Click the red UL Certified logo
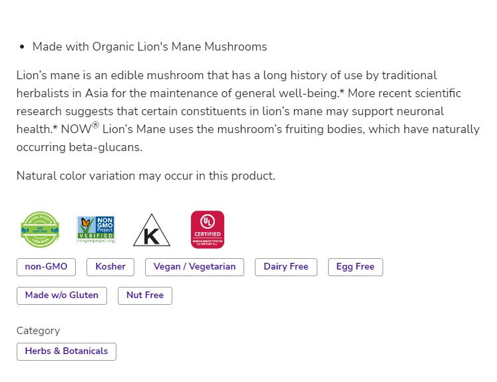Viewport: 497px width, 382px height. click(x=207, y=230)
